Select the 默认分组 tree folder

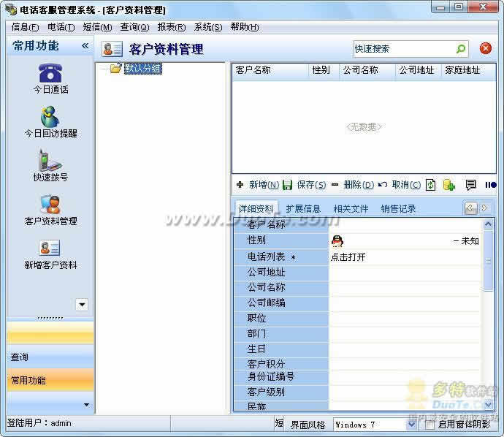tap(142, 69)
